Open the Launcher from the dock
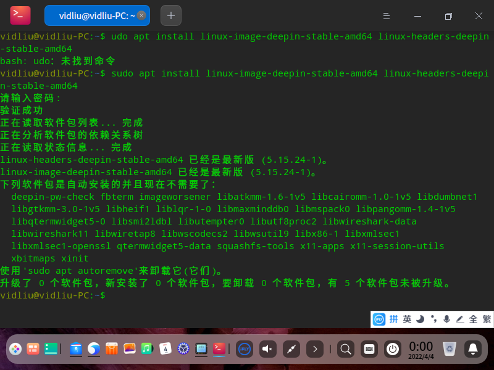Screen dimensions: 494x370 (x=15, y=349)
